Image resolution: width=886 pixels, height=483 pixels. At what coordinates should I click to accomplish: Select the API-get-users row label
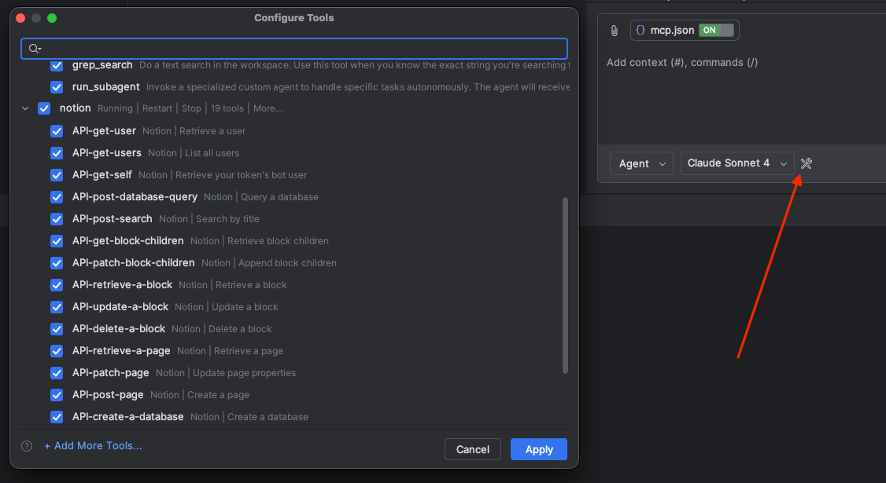107,153
